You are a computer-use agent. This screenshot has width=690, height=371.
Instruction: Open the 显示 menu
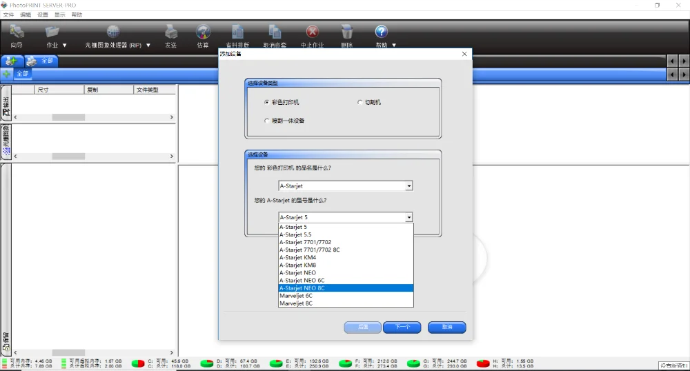[60, 15]
